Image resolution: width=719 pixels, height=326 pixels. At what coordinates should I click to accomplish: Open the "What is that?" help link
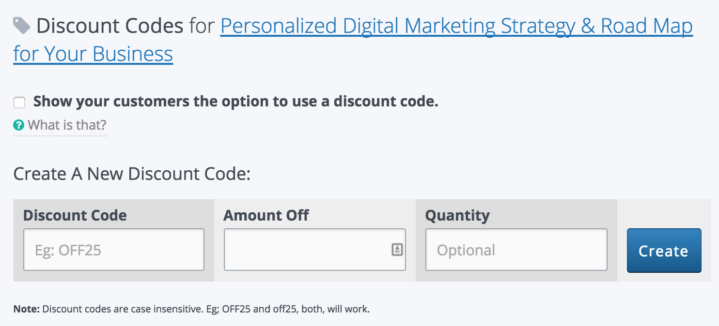(x=67, y=126)
